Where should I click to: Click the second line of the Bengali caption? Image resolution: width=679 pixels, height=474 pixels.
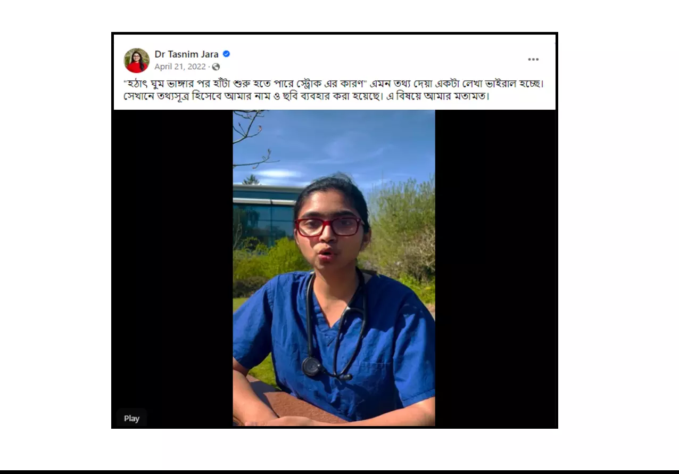click(x=306, y=97)
